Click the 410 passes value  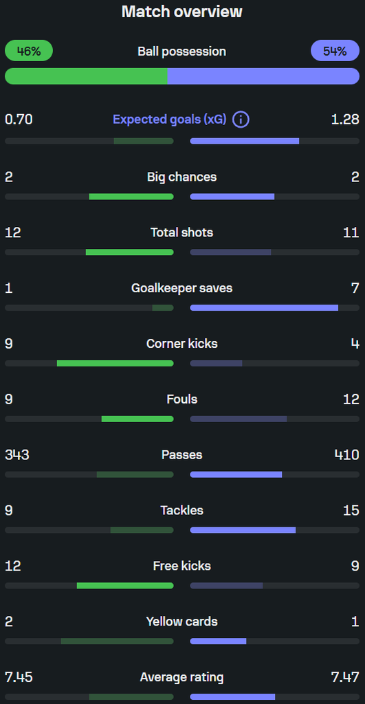point(346,455)
